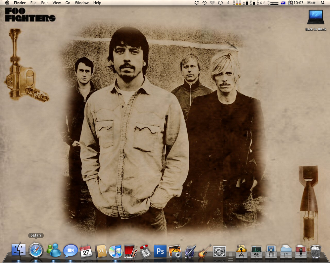Open System Preferences gear icon
Screen dimensions: 330x263
pyautogui.click(x=219, y=252)
